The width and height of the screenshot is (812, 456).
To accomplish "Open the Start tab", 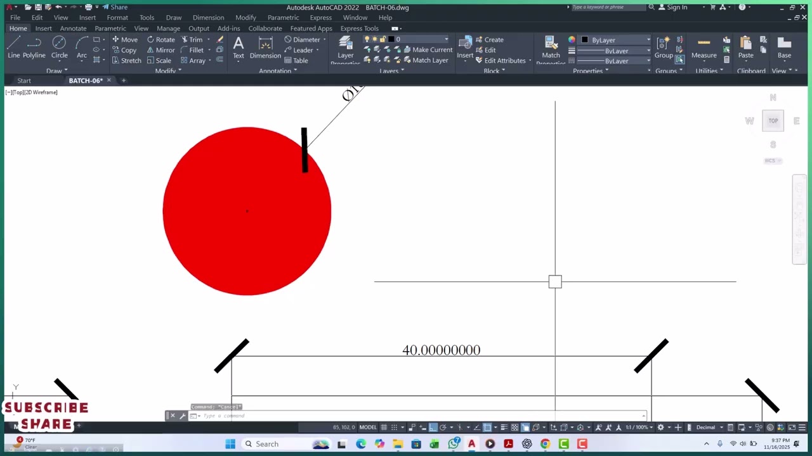I will [24, 80].
